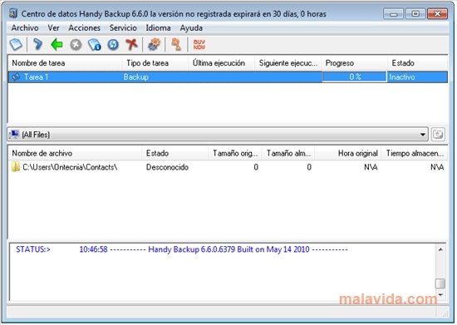457x325 pixels.
Task: Maximize the Handy Backup window
Action: point(415,14)
